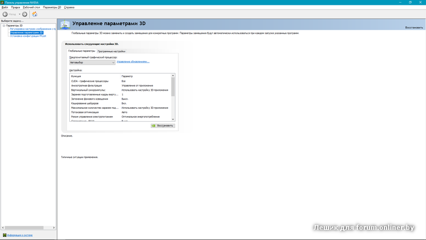The width and height of the screenshot is (426, 240).
Task: Click the Функция column header
Action: click(95, 76)
